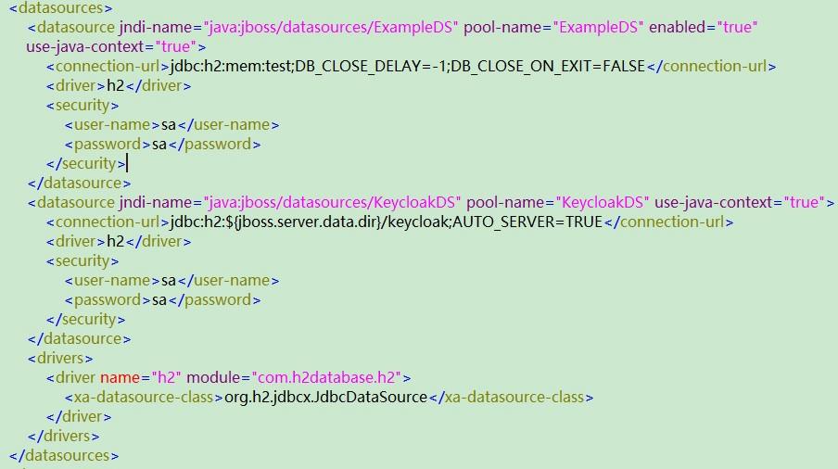Click the first driver h2 element
The height and width of the screenshot is (469, 838).
(119, 85)
